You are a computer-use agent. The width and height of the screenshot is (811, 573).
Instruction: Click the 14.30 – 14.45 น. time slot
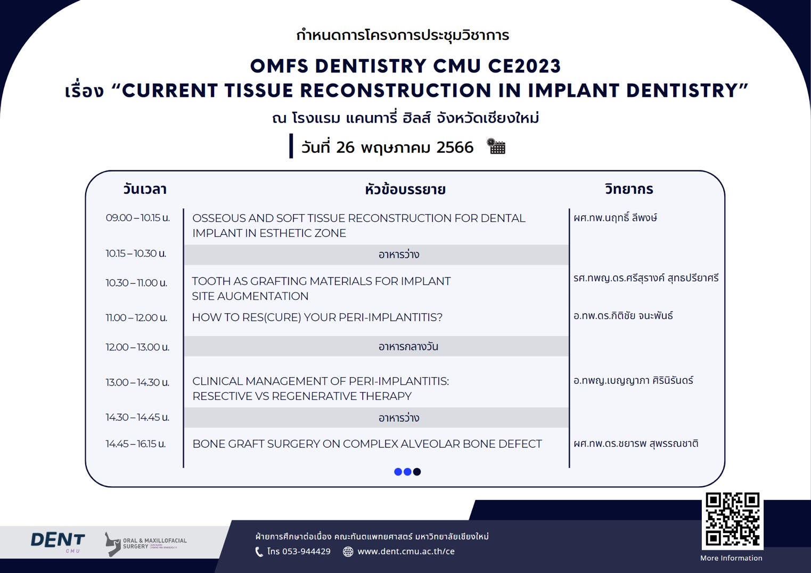(x=137, y=418)
